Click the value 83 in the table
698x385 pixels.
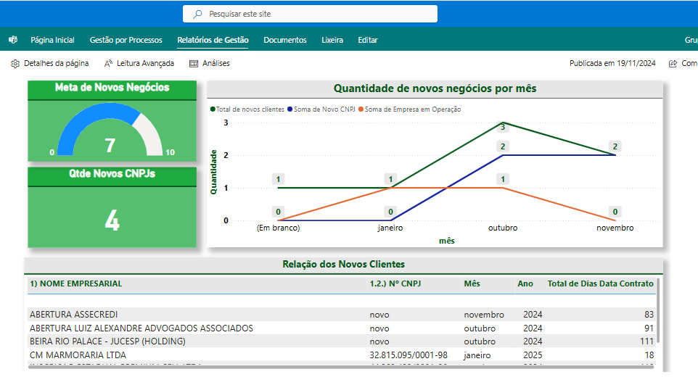pos(649,314)
